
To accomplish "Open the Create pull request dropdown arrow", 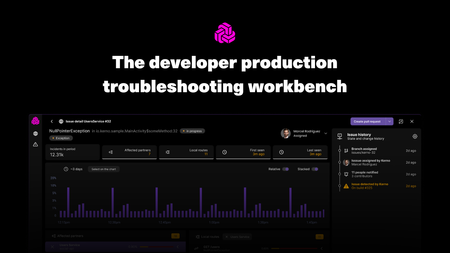I will [x=389, y=121].
